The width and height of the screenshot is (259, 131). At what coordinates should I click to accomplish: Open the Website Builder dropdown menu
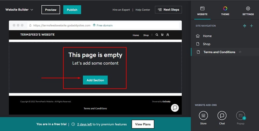click(19, 10)
